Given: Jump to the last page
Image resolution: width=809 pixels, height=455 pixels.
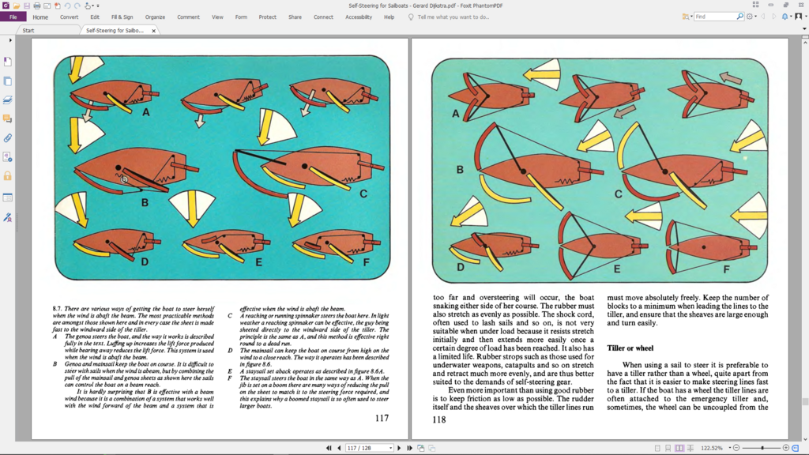Looking at the screenshot, I should [x=410, y=448].
